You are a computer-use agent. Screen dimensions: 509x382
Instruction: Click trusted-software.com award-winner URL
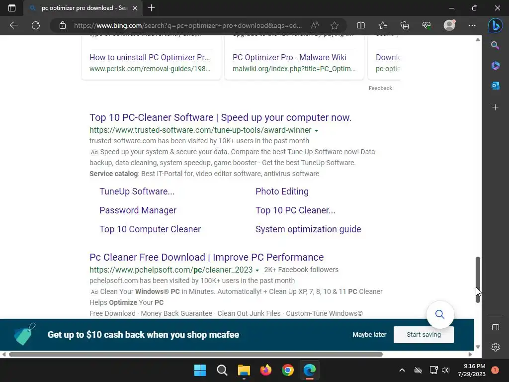[200, 130]
